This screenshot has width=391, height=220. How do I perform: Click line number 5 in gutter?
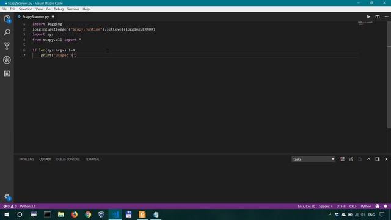point(24,45)
